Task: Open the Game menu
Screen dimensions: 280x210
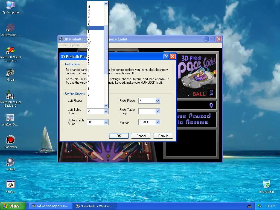Action: [x=63, y=45]
